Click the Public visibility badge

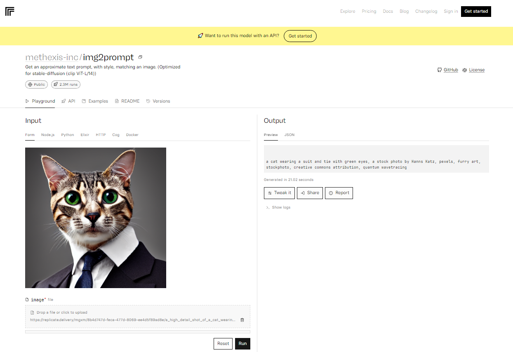coord(36,84)
